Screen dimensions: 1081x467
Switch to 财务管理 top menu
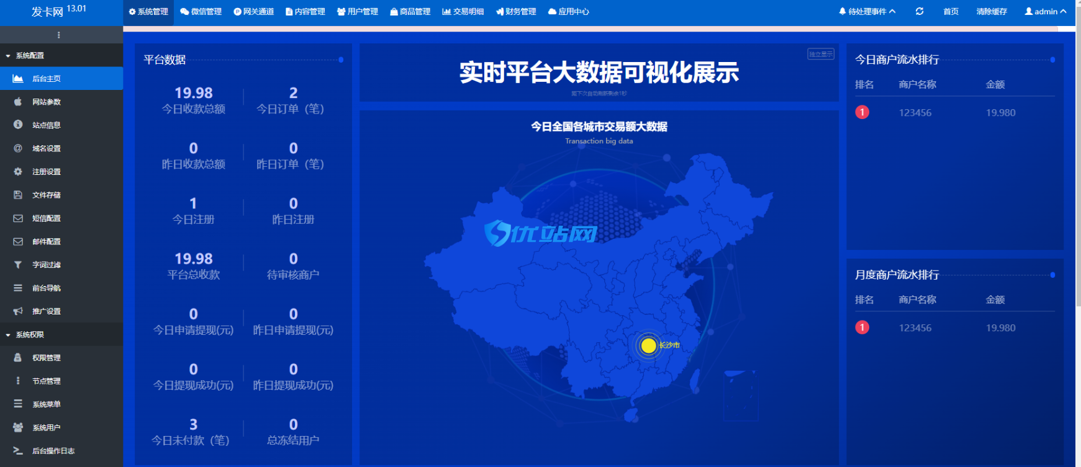coord(516,11)
